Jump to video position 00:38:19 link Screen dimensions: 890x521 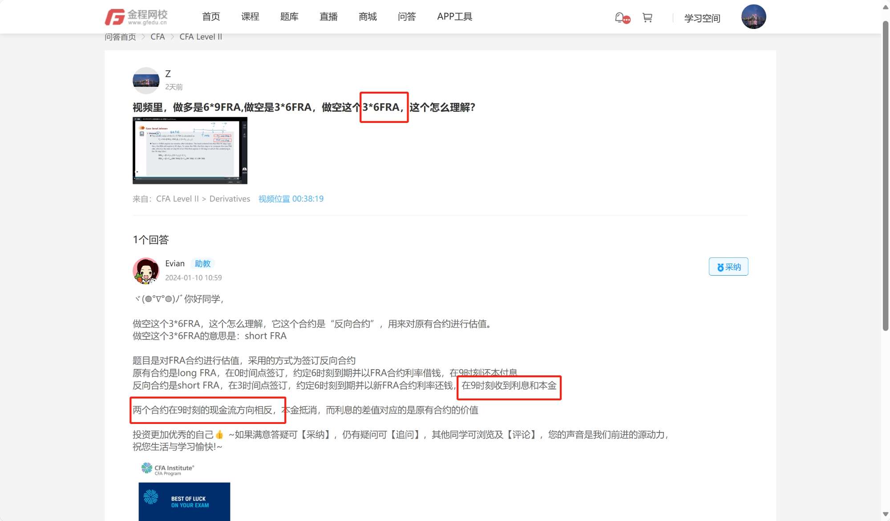point(291,199)
